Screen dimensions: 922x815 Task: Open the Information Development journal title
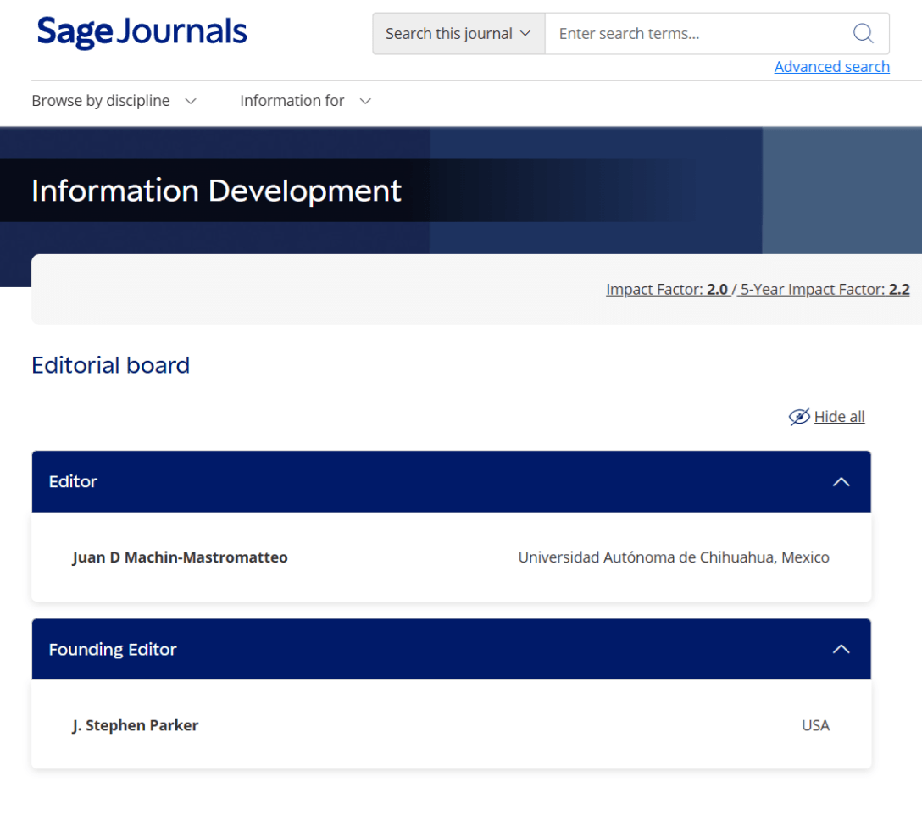click(216, 191)
